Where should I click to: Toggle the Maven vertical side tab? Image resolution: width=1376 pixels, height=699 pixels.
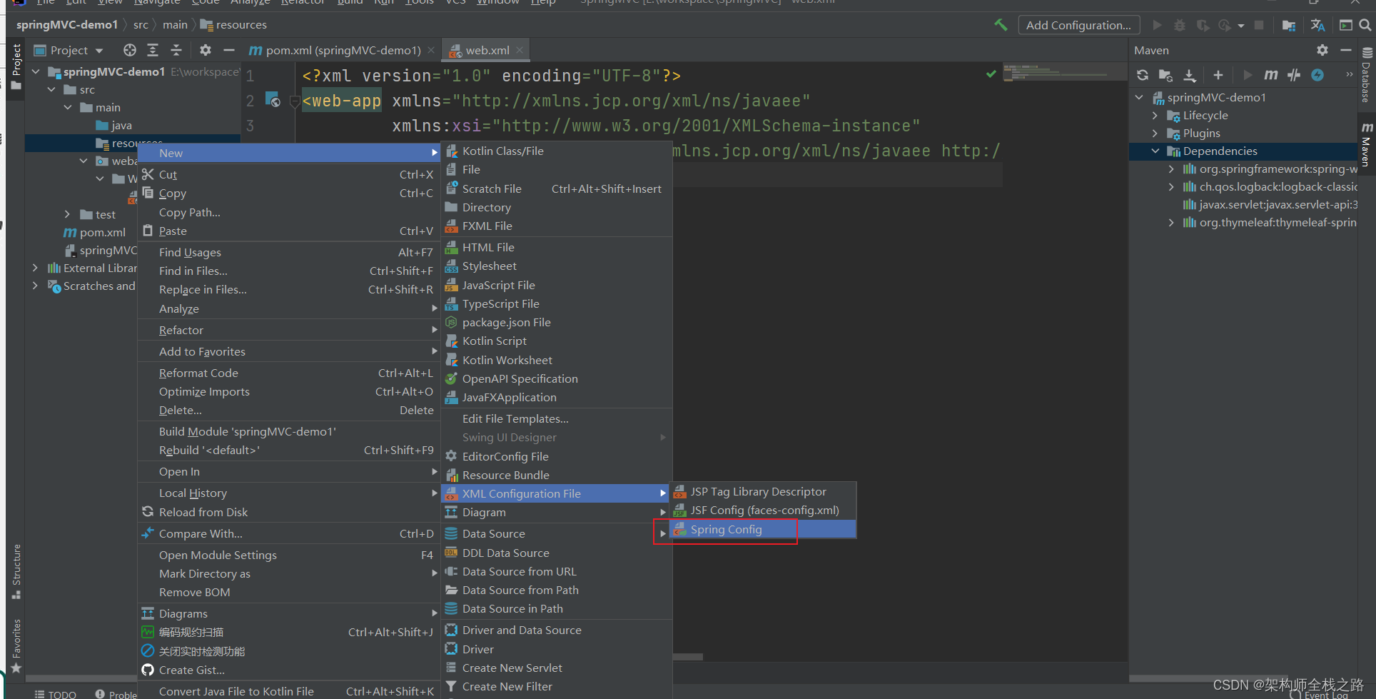[x=1367, y=145]
